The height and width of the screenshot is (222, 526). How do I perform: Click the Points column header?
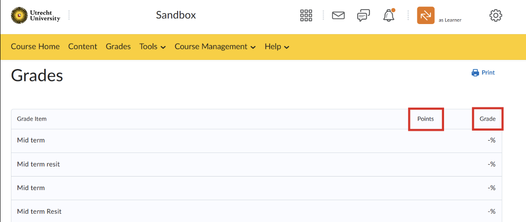tap(425, 119)
